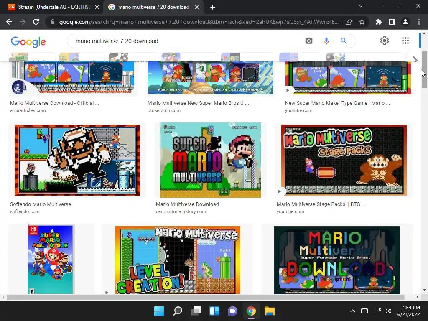The height and width of the screenshot is (321, 428).
Task: Show hidden system tray icons
Action: click(x=353, y=311)
